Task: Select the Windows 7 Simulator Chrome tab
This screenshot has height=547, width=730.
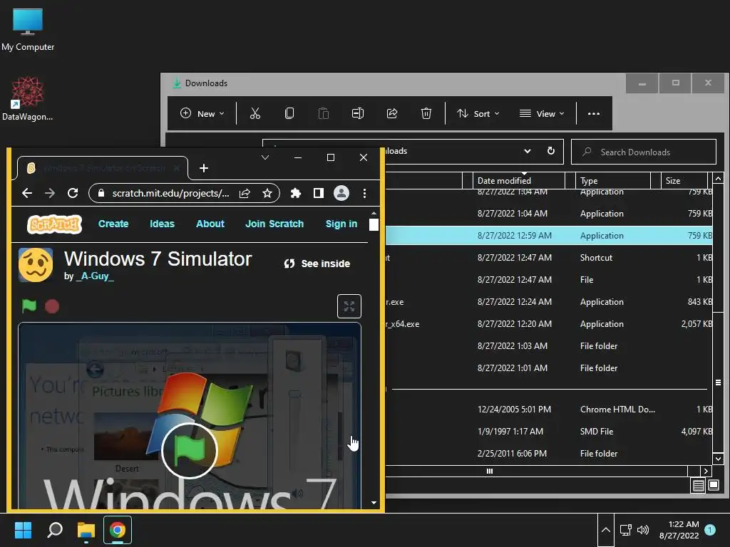Action: [x=103, y=168]
